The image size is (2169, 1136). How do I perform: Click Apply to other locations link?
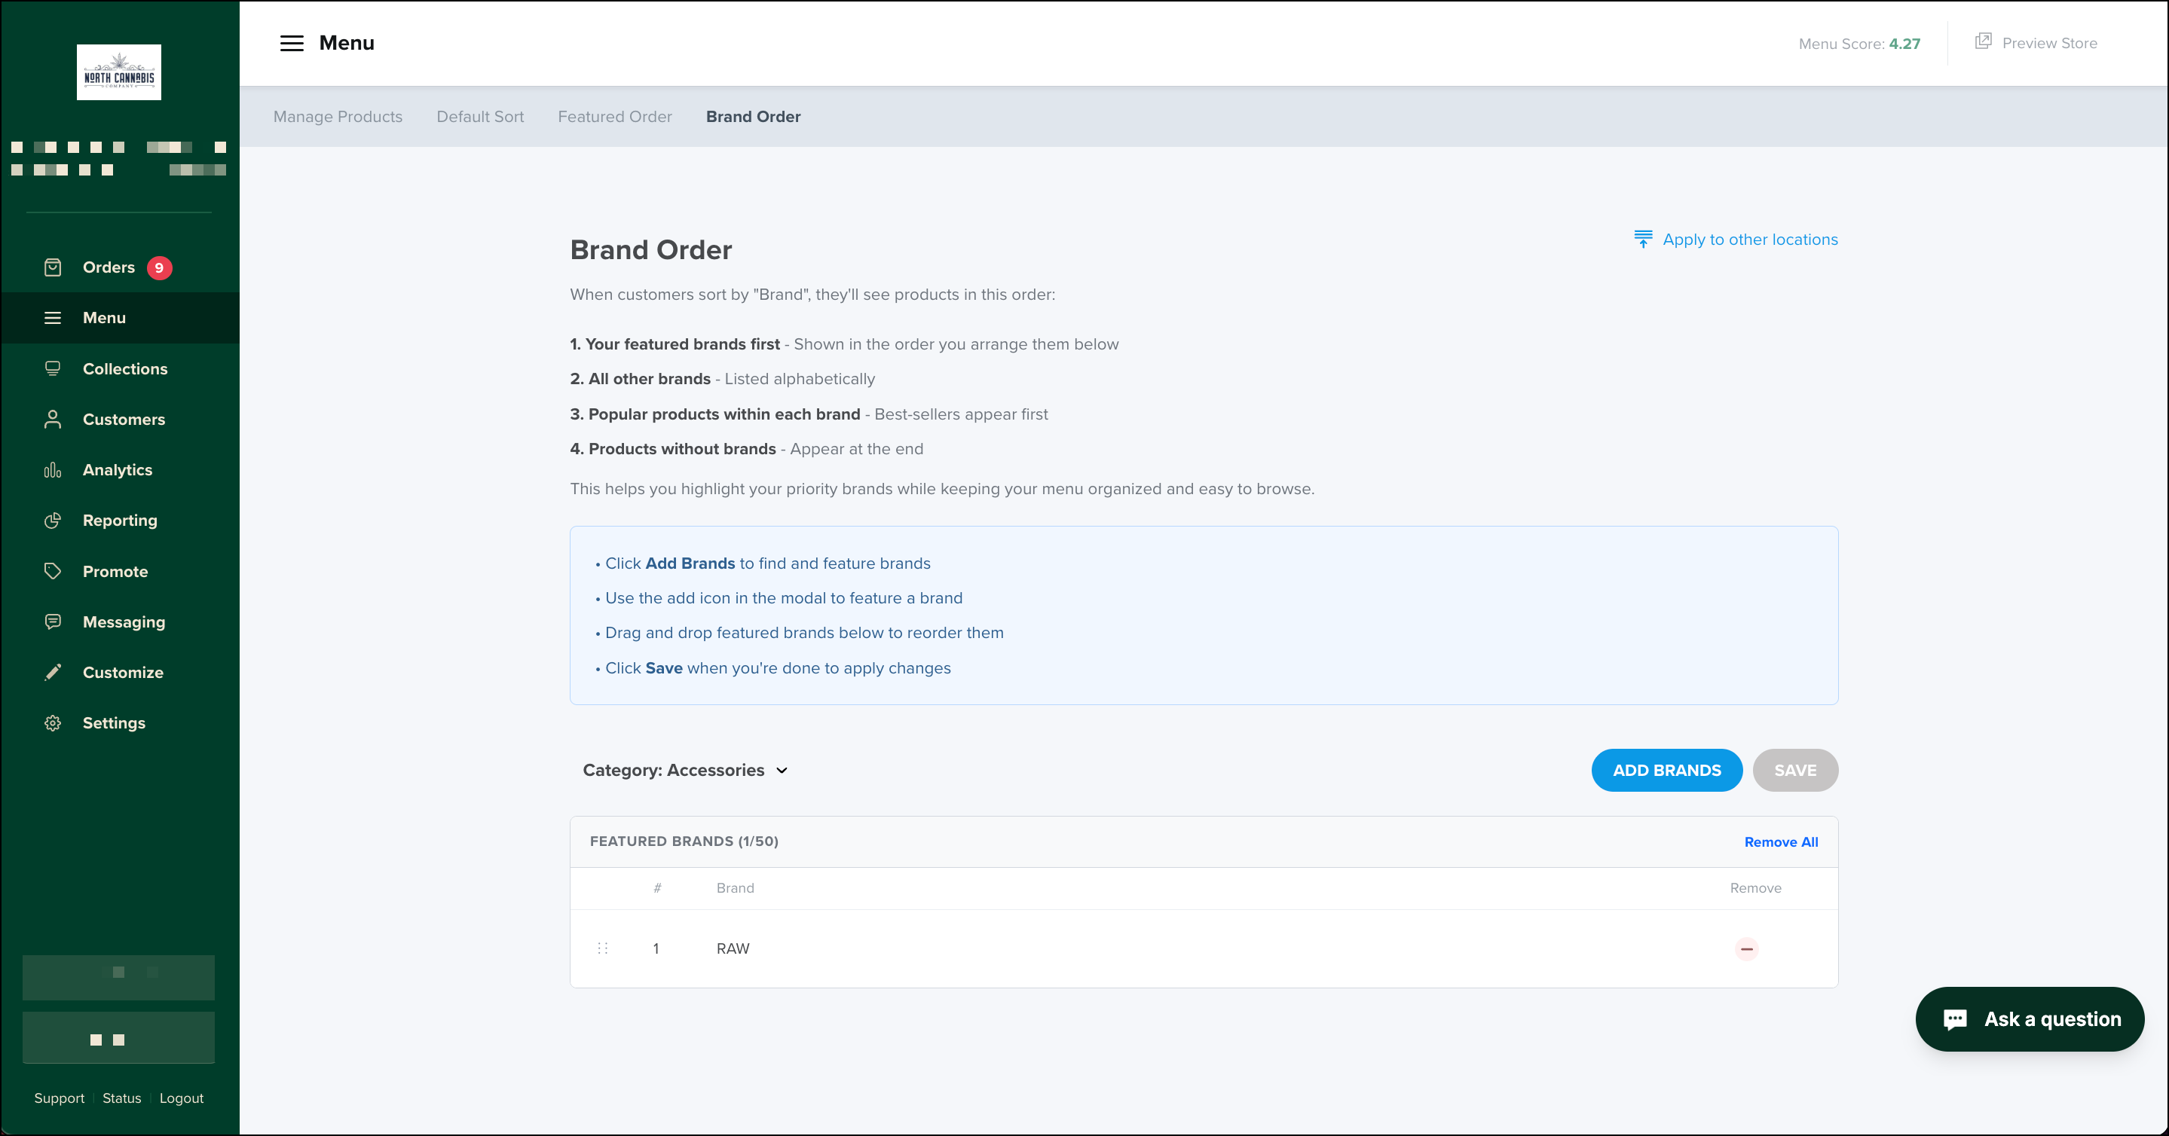[1750, 240]
